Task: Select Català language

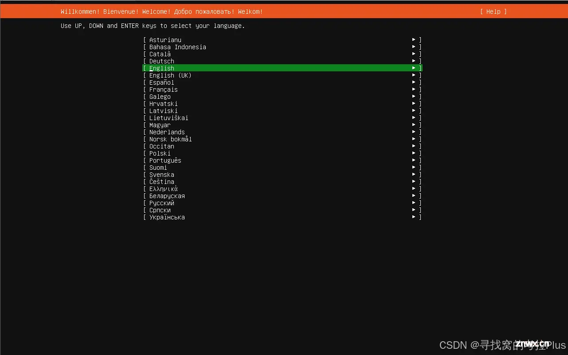Action: [282, 54]
